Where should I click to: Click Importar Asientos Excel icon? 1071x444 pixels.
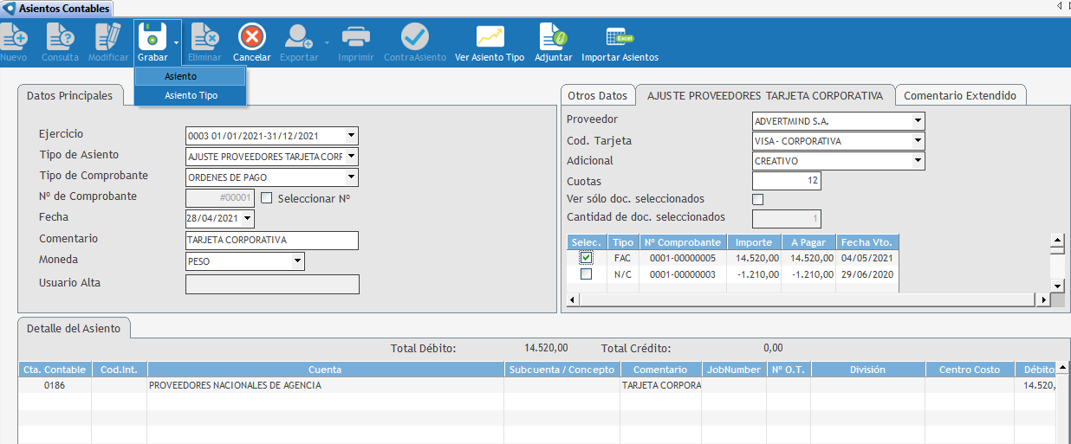[620, 36]
